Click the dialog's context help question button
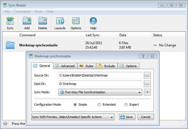 (143, 56)
